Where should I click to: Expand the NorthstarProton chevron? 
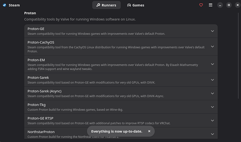point(212,134)
